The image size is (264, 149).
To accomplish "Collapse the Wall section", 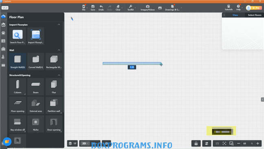I will [59, 50].
